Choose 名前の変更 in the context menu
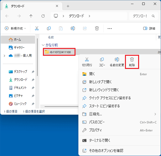The height and width of the screenshot is (156, 161). (x=117, y=62)
